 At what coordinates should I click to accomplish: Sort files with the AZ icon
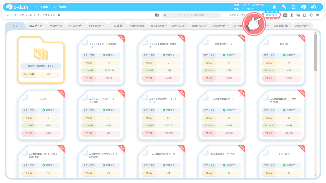311,15
